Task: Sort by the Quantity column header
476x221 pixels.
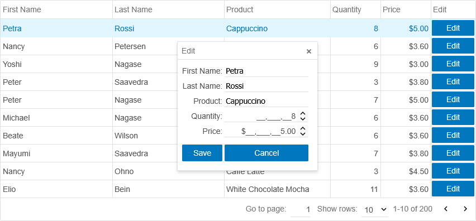Action: click(355, 9)
